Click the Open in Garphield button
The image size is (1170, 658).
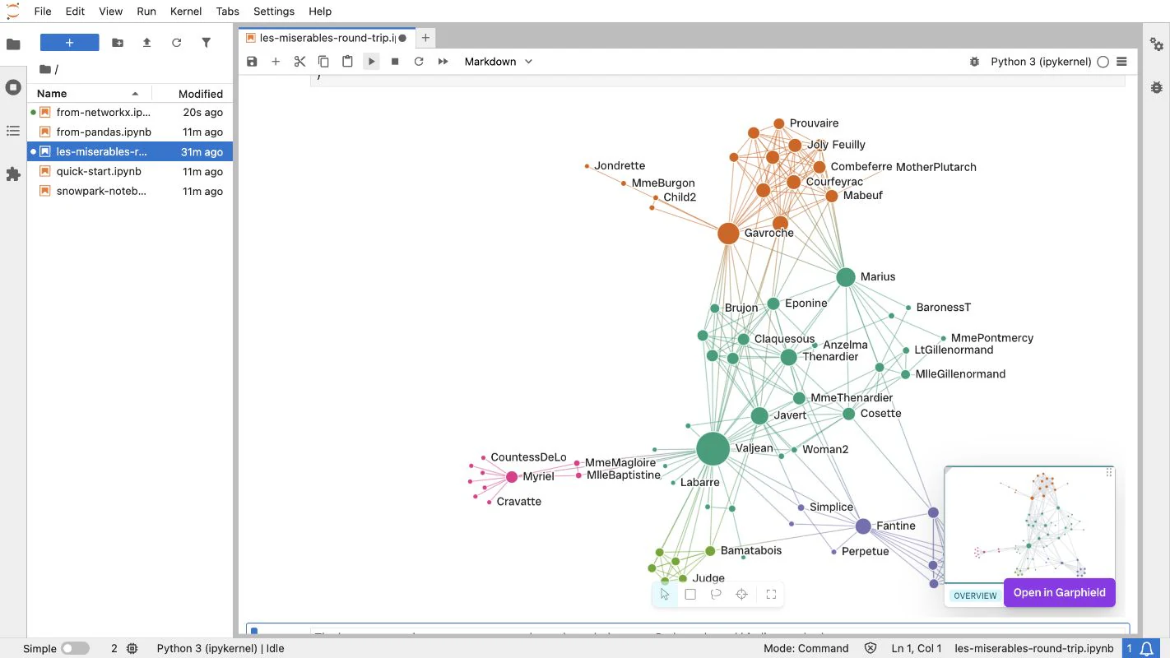coord(1059,592)
